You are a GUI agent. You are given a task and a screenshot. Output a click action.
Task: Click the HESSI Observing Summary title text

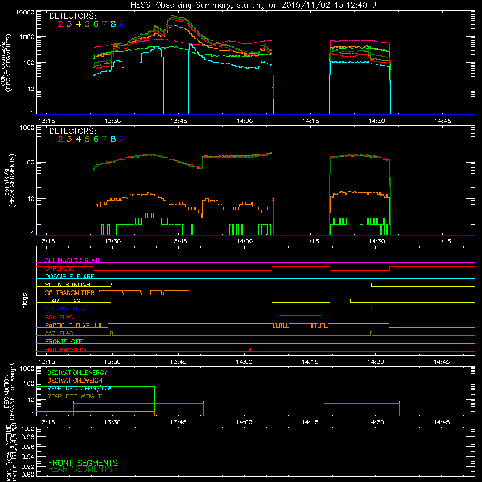[255, 5]
